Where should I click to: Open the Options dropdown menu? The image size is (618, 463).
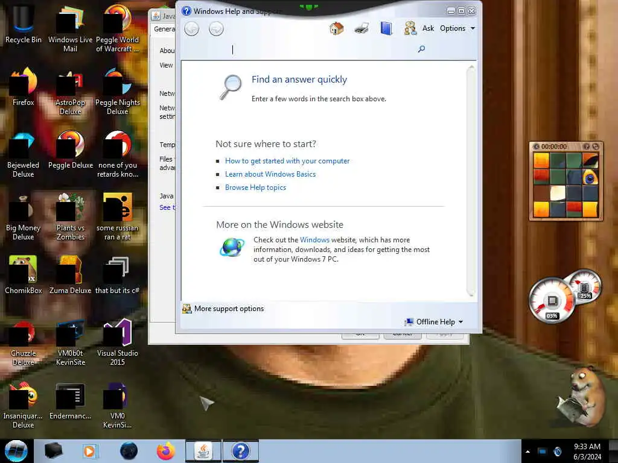pyautogui.click(x=457, y=28)
